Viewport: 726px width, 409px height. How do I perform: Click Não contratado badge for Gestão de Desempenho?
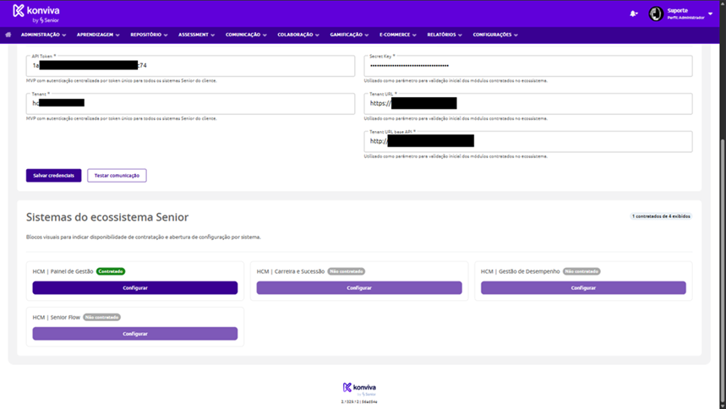581,271
